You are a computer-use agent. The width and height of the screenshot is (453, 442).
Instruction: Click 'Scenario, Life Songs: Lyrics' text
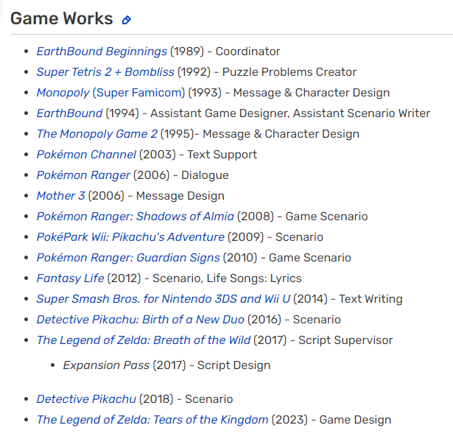(227, 278)
